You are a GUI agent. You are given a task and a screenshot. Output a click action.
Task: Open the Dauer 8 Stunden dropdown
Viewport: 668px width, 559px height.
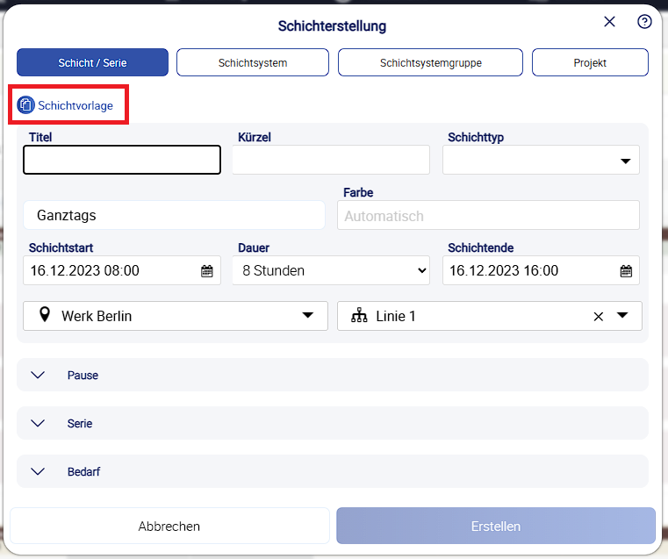[x=331, y=271]
